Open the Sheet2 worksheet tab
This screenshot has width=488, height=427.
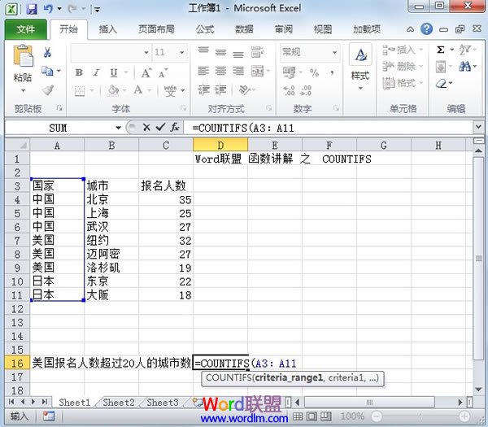coord(119,403)
